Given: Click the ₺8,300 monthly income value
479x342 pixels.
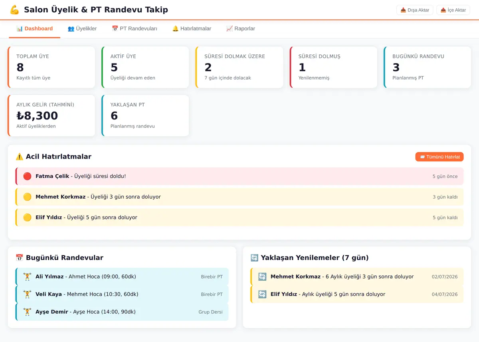Looking at the screenshot, I should 37,116.
